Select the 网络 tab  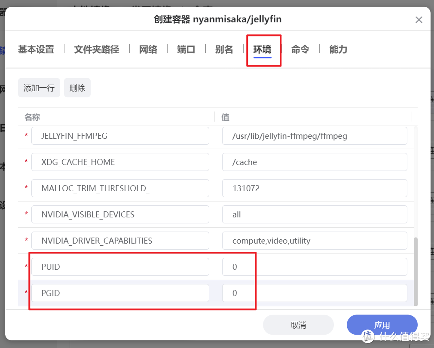tap(148, 49)
